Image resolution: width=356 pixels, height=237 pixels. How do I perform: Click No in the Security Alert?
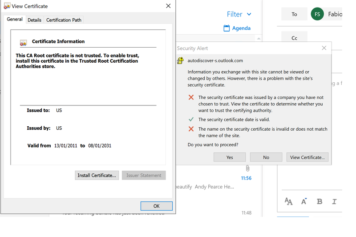pos(266,157)
